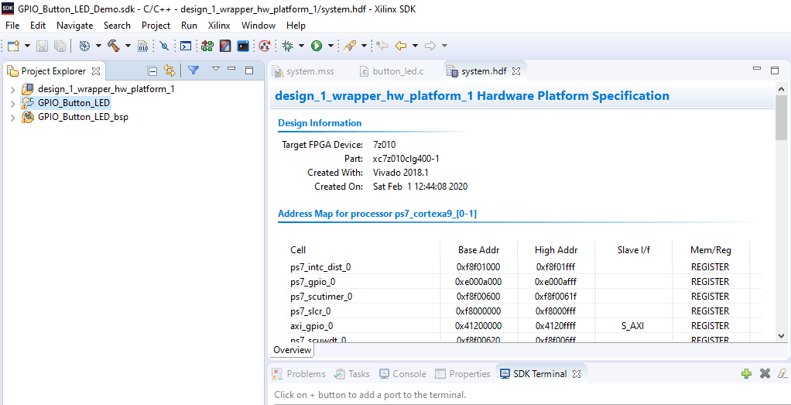Open the Run dropdown arrow
This screenshot has width=791, height=405.
coord(330,46)
